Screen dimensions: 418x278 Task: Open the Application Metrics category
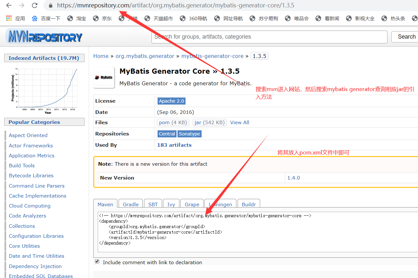[x=32, y=156]
